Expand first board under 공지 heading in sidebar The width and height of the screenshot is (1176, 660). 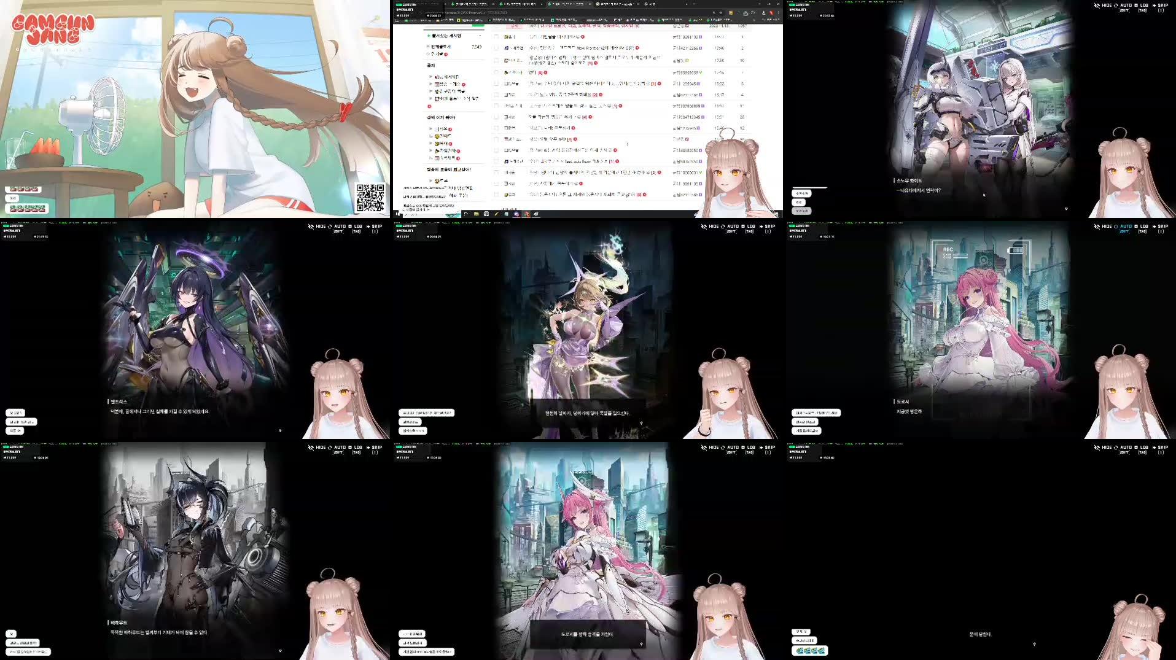[430, 77]
